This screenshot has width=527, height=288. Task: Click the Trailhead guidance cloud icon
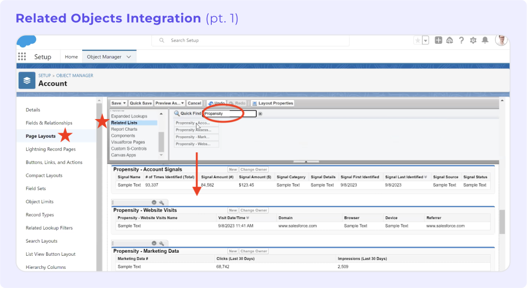450,40
